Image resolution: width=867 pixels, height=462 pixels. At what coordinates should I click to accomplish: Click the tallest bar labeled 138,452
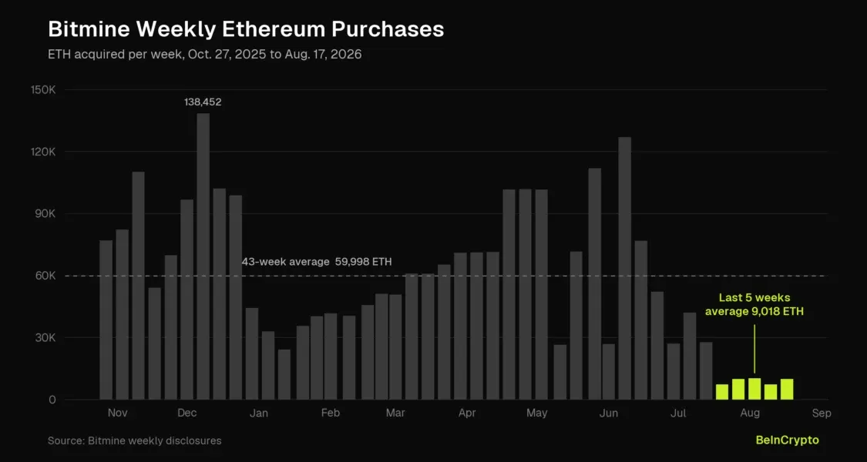pos(203,256)
